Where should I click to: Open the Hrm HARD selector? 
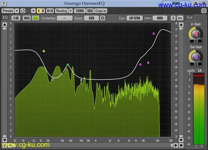(x=160, y=18)
